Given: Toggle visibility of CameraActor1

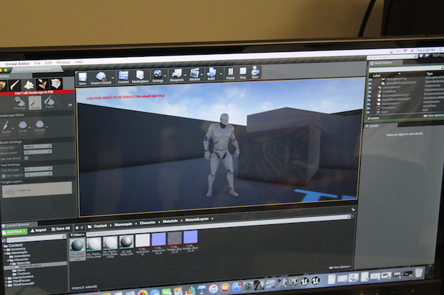Looking at the screenshot, I should tap(370, 88).
